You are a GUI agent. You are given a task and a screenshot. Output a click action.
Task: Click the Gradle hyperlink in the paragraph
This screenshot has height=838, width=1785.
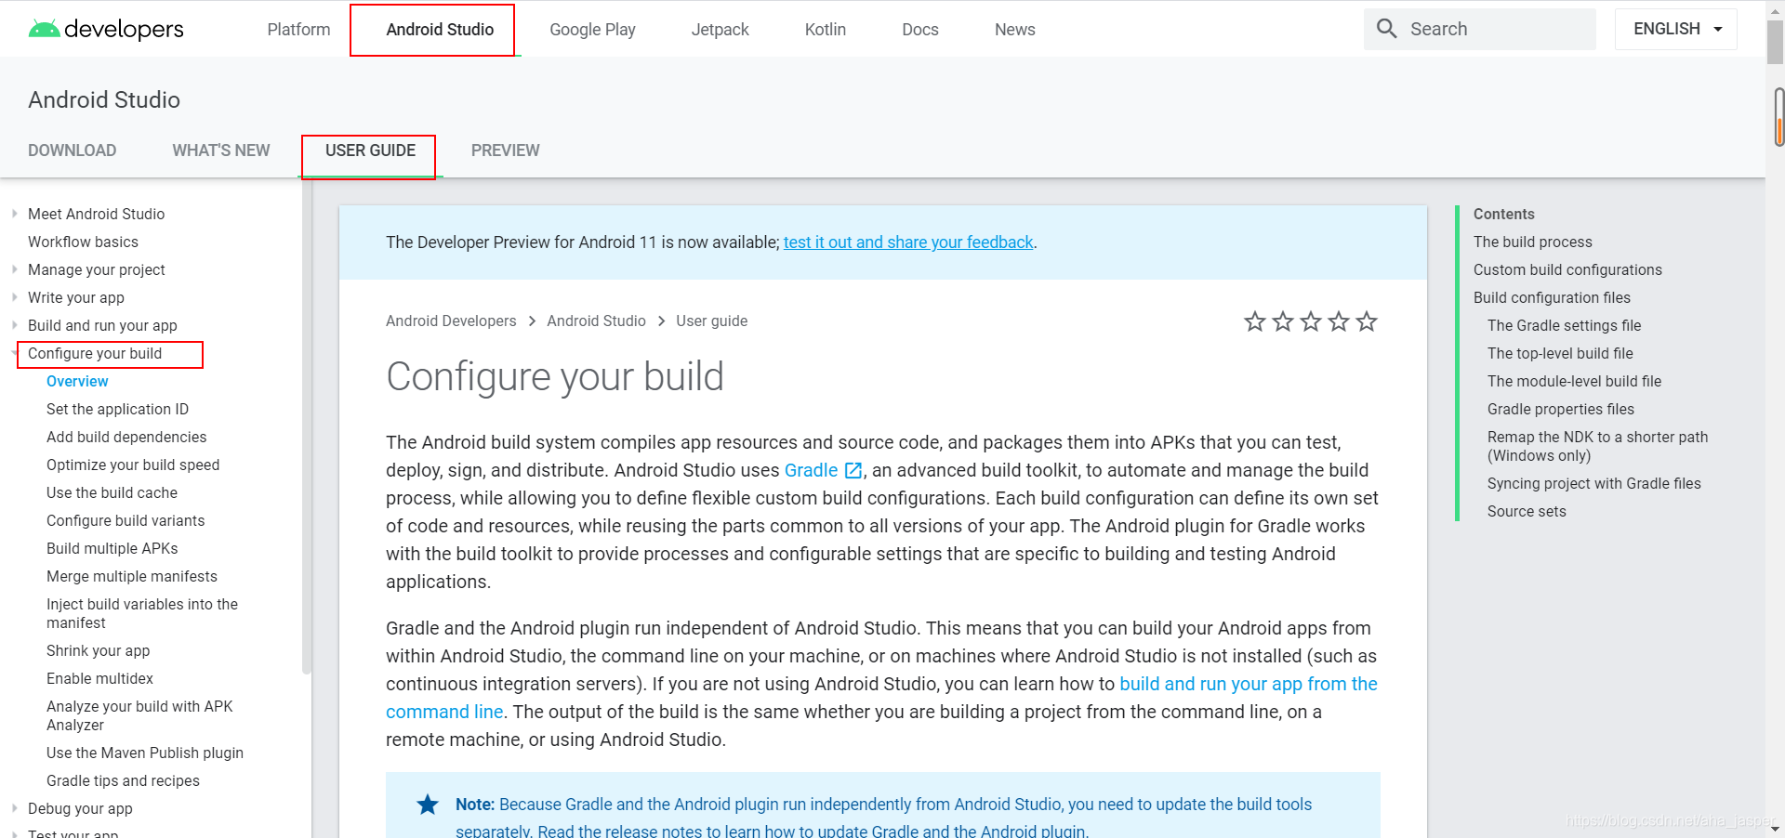(x=812, y=471)
